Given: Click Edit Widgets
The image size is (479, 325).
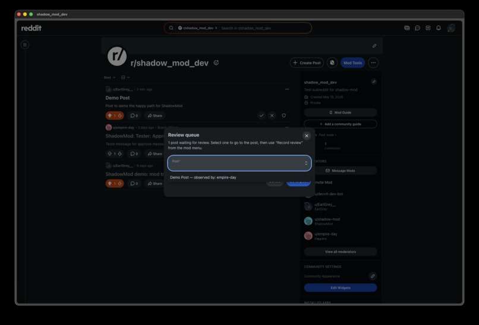Looking at the screenshot, I should point(341,288).
